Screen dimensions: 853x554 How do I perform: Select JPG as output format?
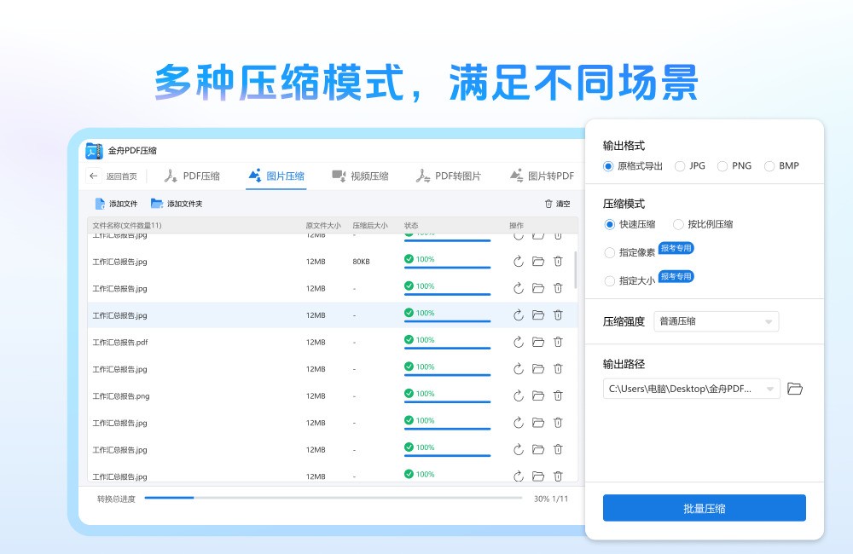[x=680, y=166]
